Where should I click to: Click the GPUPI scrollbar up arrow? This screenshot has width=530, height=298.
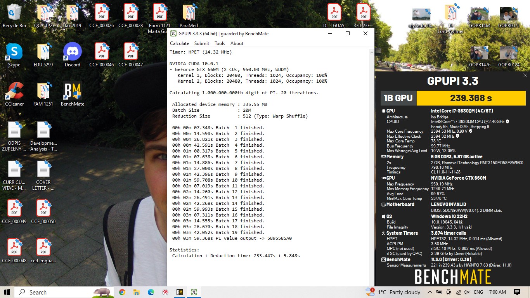pyautogui.click(x=372, y=52)
